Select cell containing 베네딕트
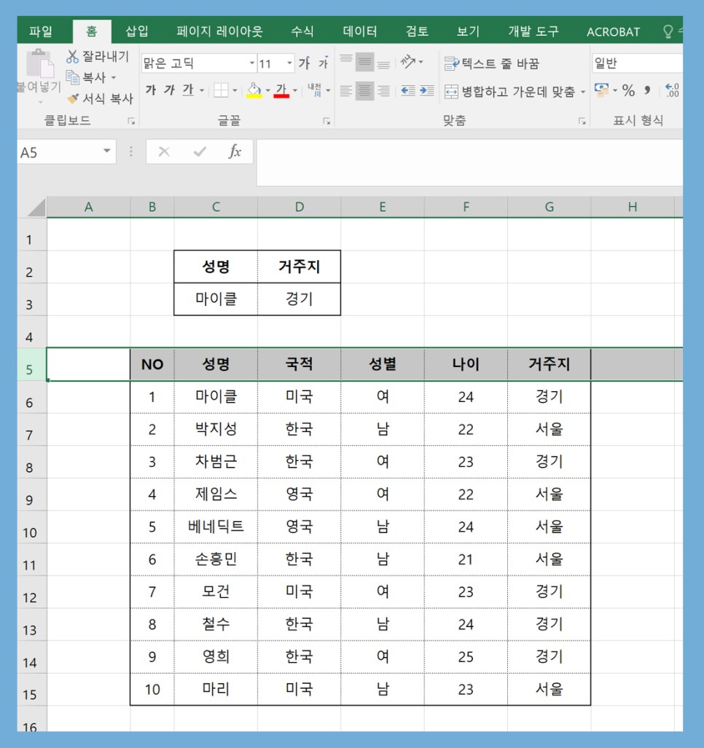 pyautogui.click(x=216, y=527)
